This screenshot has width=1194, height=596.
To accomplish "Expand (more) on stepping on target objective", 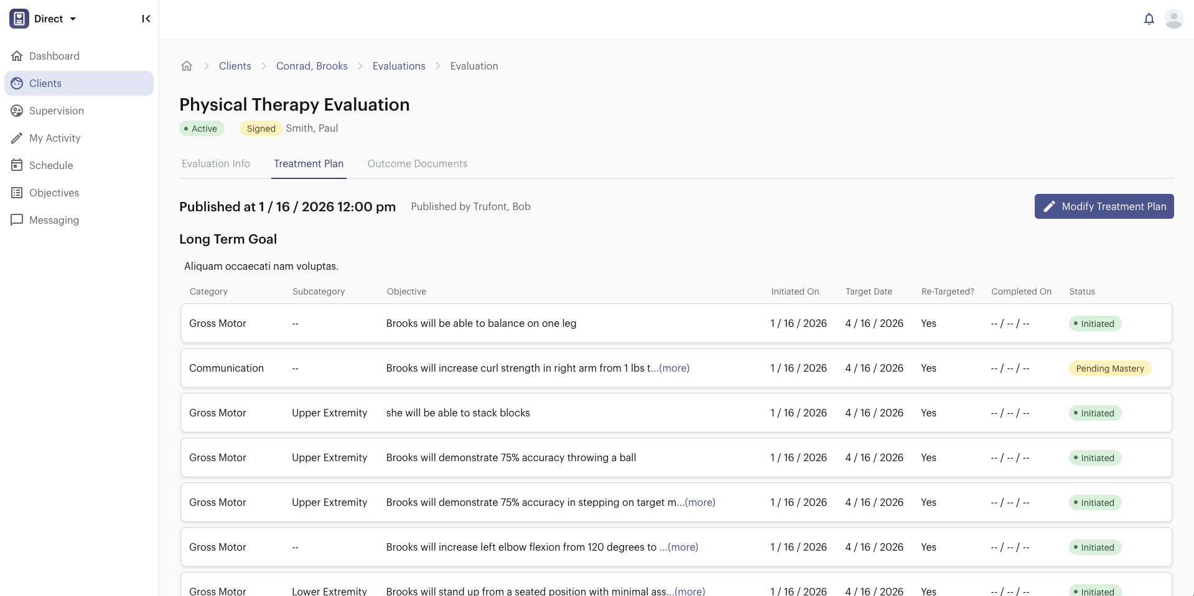I will tap(700, 502).
